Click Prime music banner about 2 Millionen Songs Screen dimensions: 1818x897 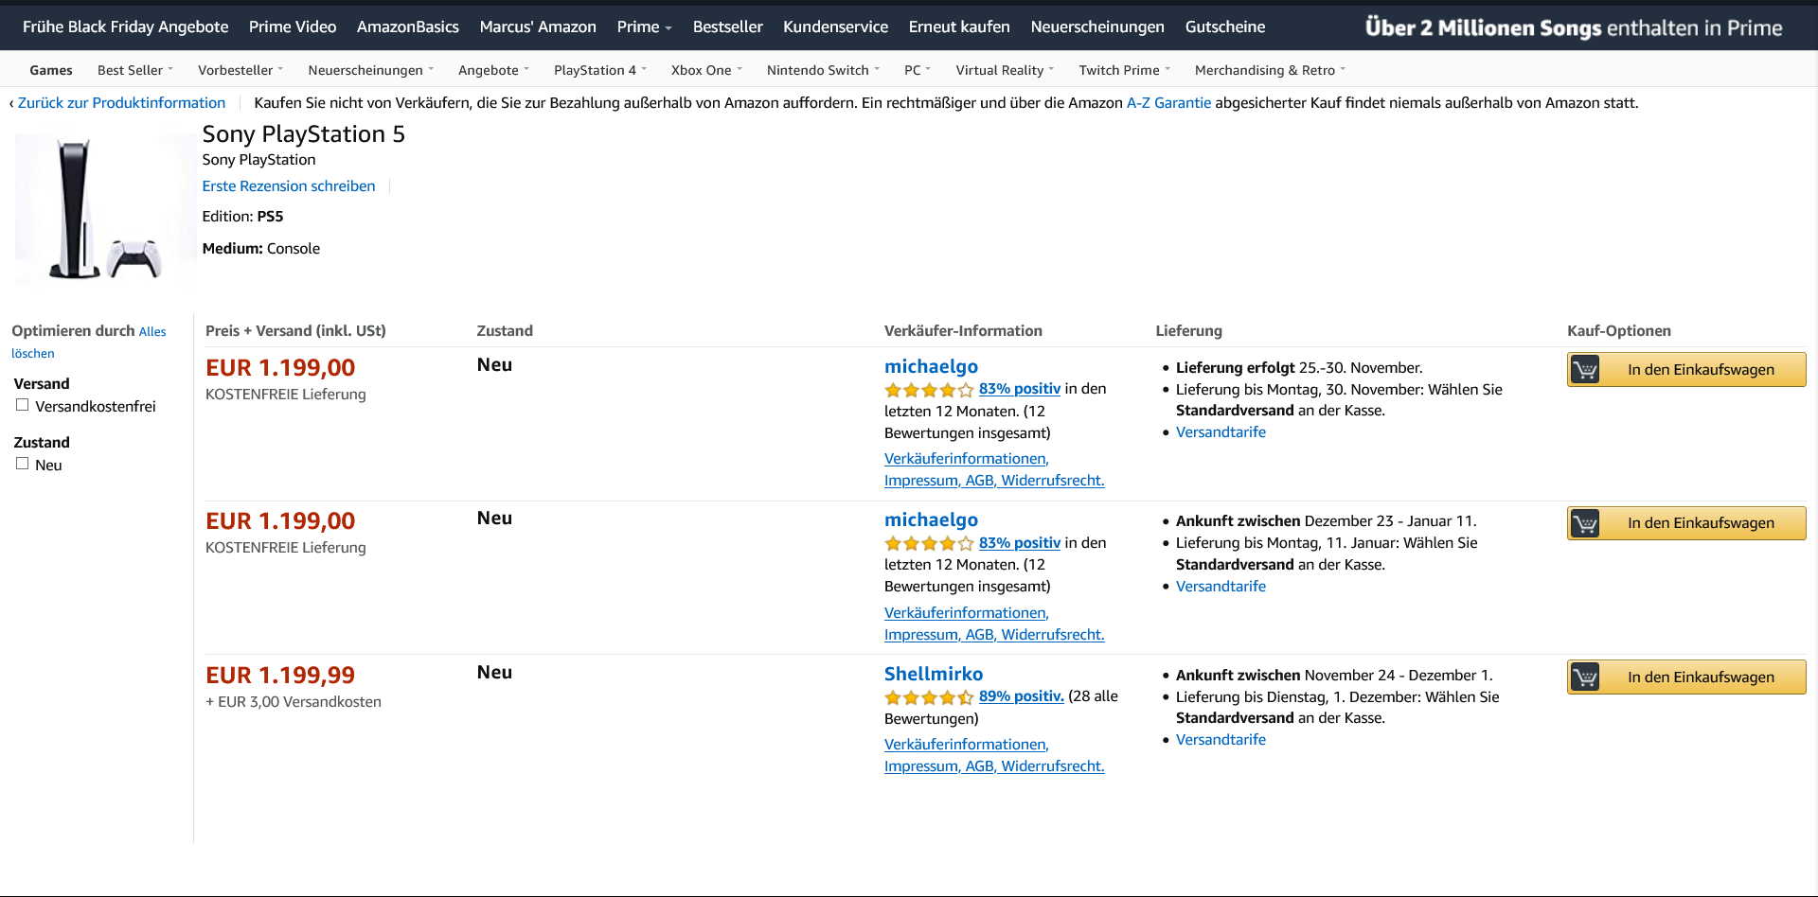pyautogui.click(x=1574, y=27)
